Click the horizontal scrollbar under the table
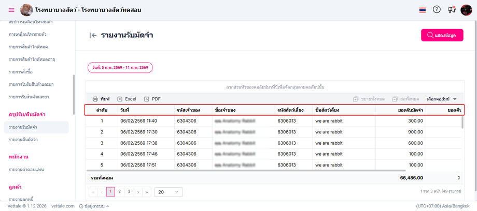This screenshot has height=211, width=477. [x=246, y=171]
